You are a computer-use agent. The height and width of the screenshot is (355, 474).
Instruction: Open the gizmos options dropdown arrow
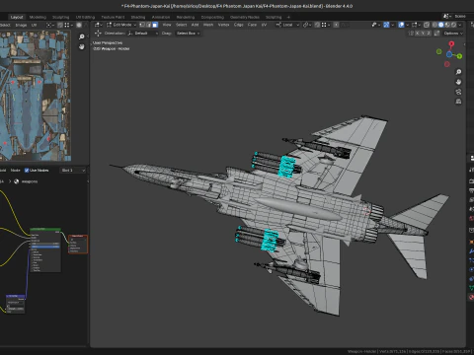392,25
